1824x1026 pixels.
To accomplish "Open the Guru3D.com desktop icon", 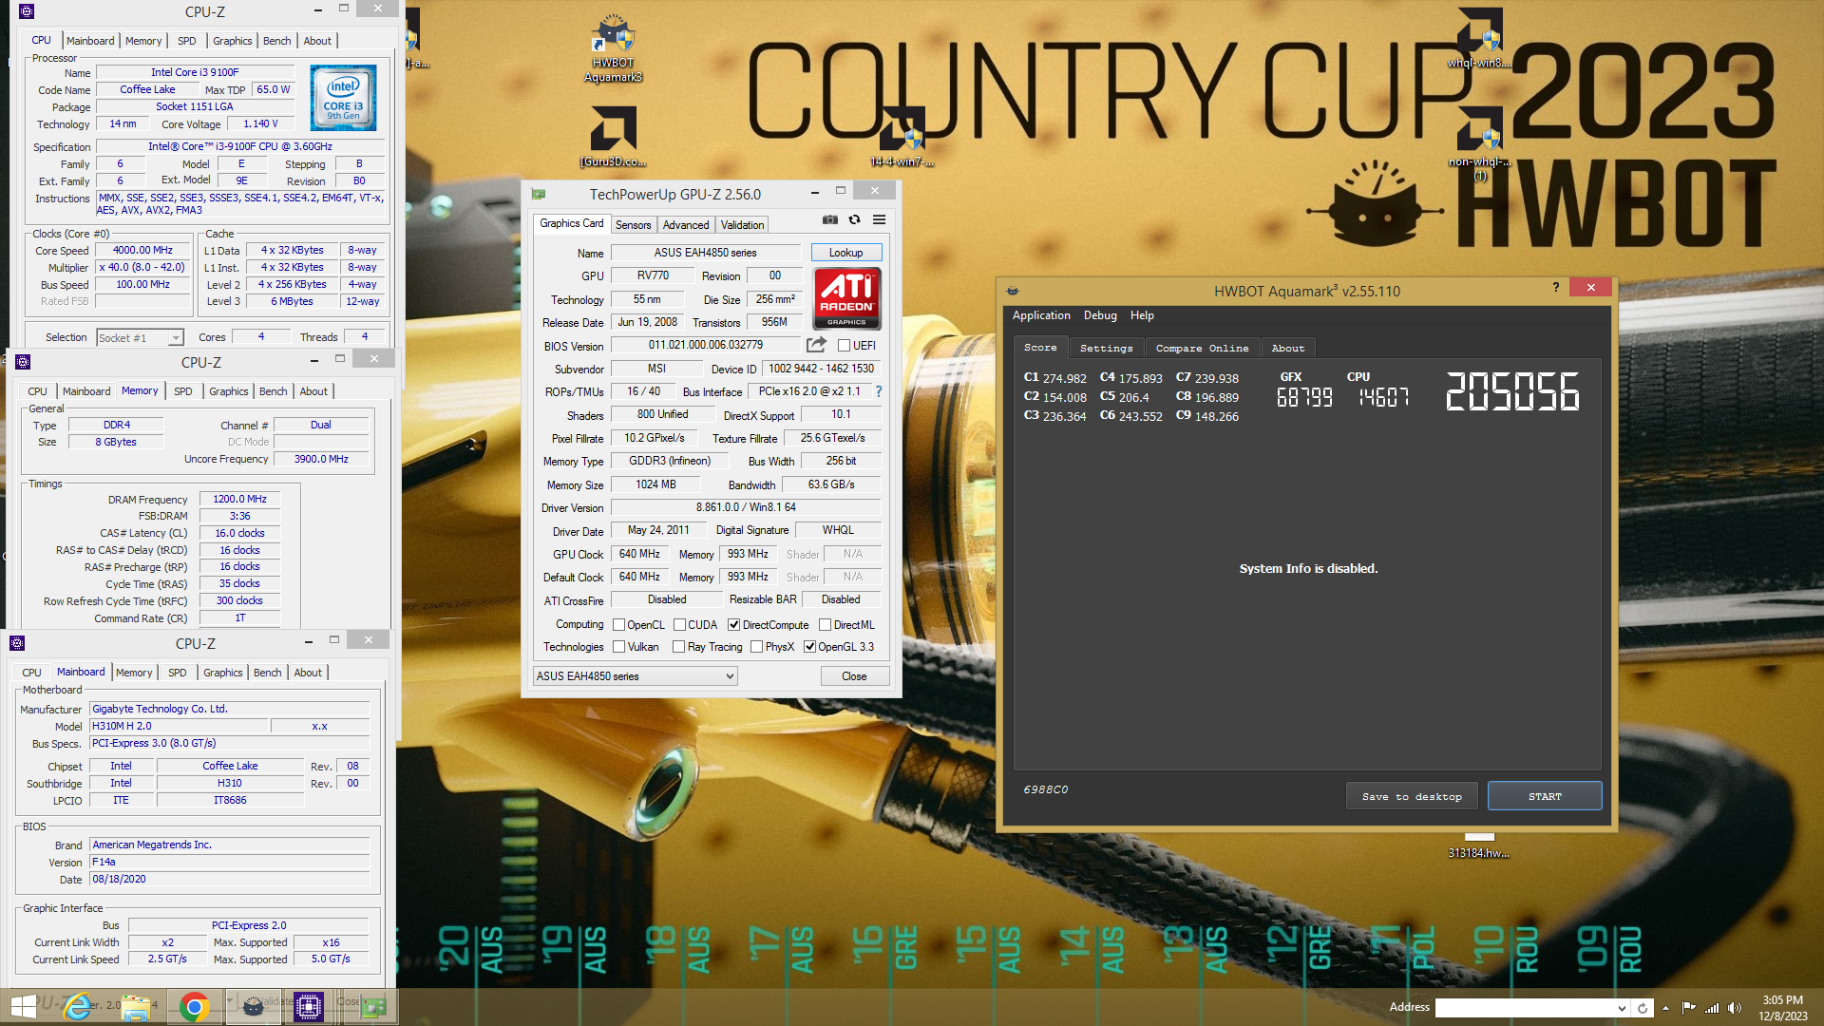I will tap(613, 136).
